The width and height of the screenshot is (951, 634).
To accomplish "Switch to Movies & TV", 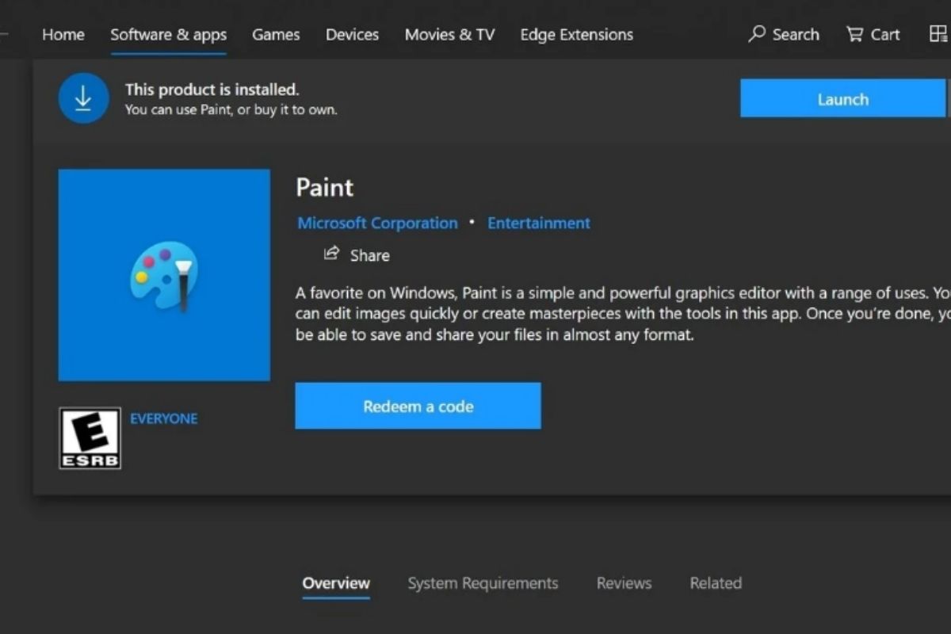I will [449, 35].
